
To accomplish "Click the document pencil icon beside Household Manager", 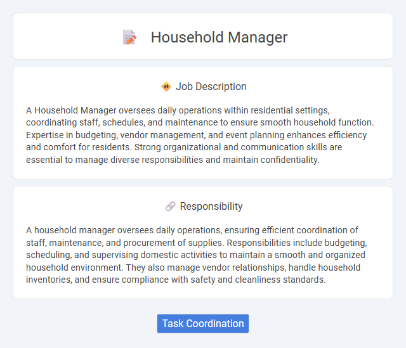I will 129,37.
